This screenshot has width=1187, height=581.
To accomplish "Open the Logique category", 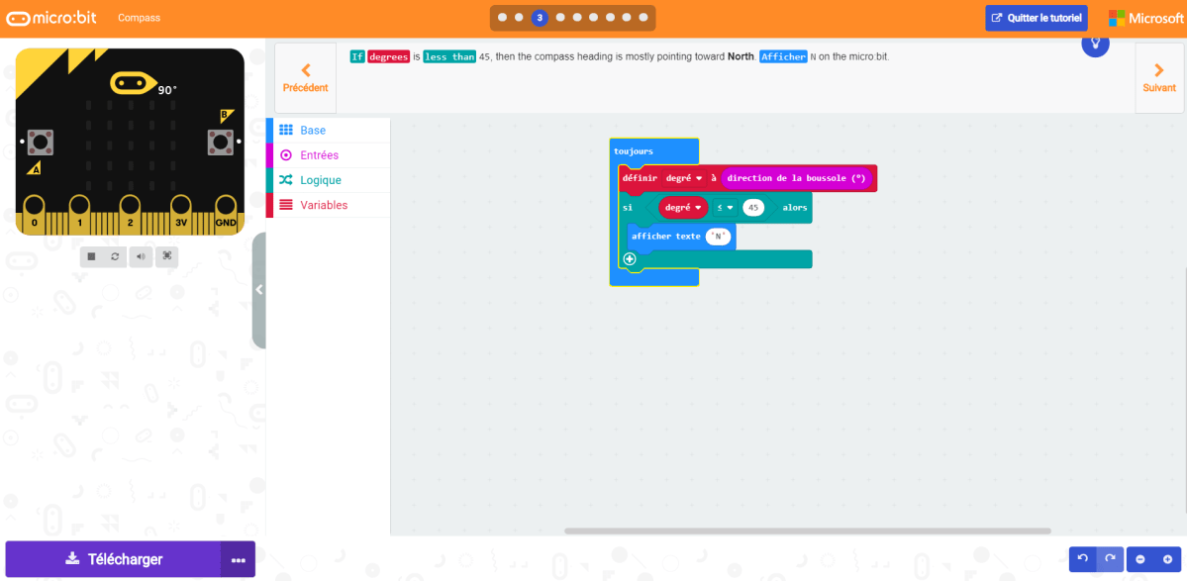I will 320,181.
